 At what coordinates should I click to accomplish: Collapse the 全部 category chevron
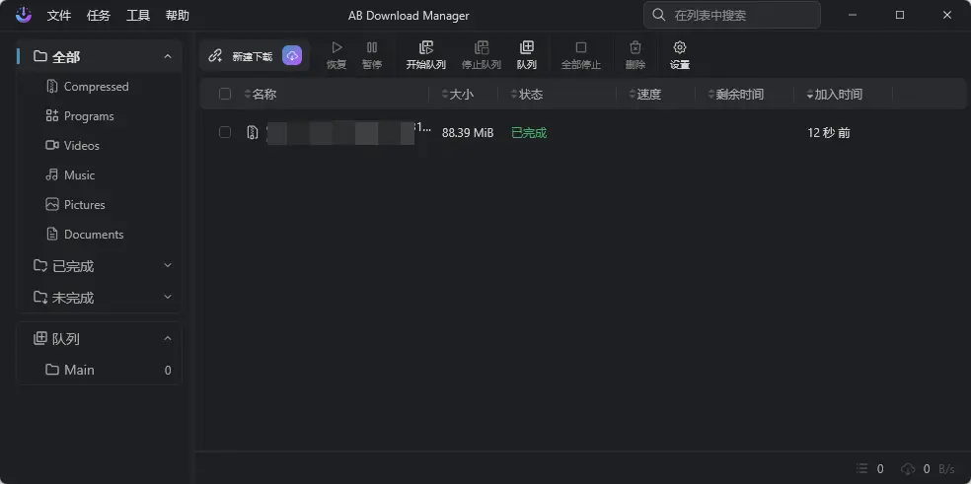pos(167,56)
